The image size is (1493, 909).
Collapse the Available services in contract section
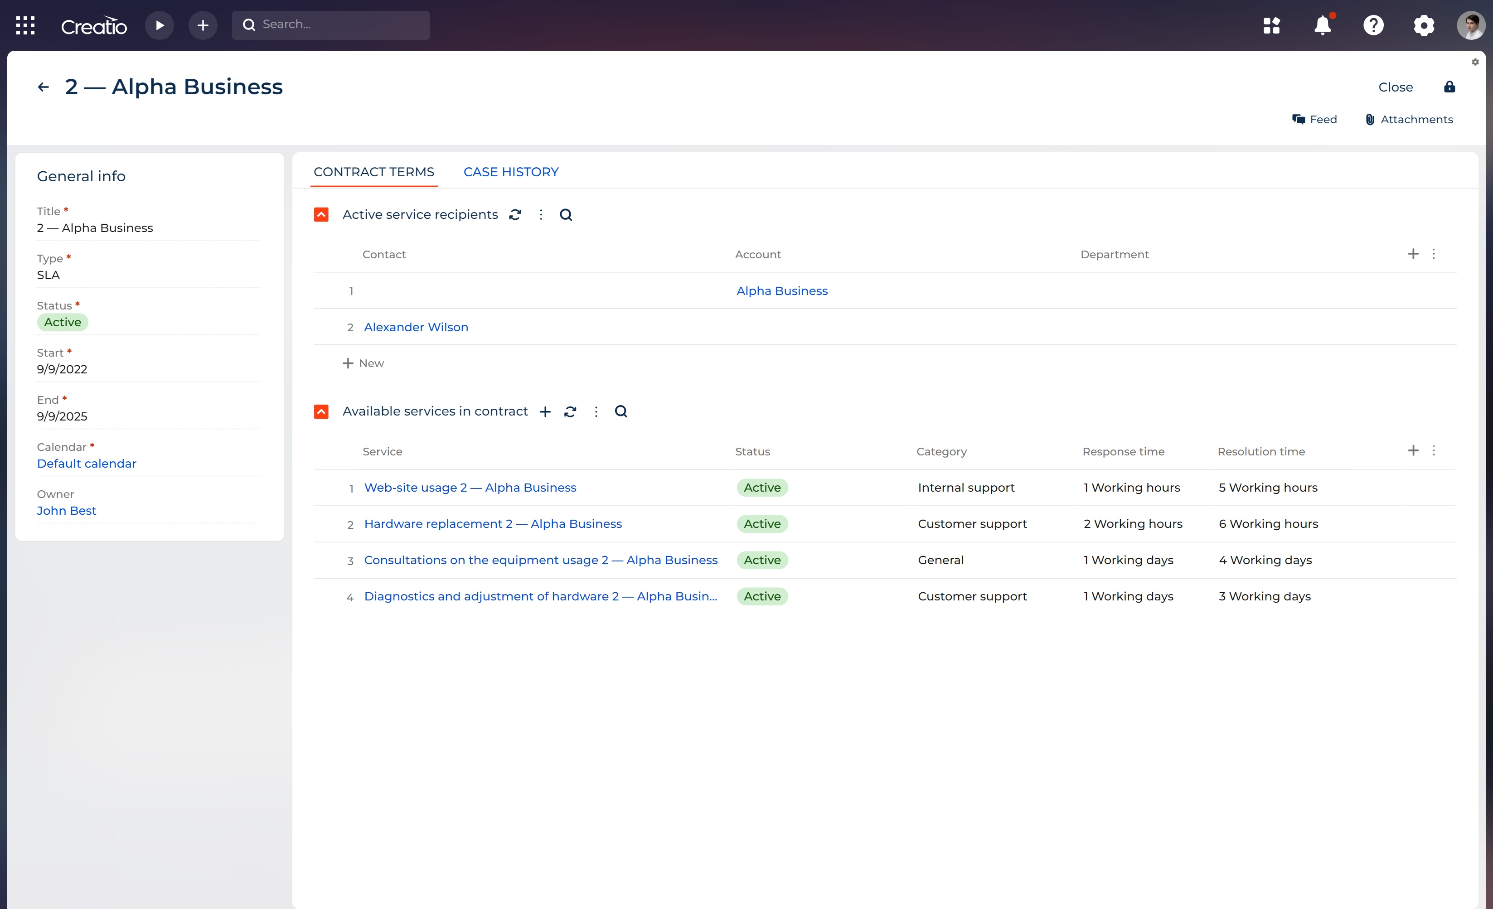click(321, 411)
